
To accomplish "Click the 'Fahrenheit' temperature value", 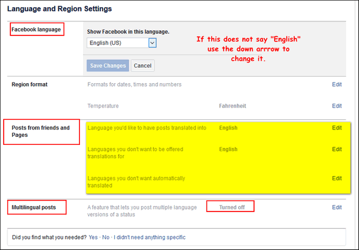I will (233, 106).
